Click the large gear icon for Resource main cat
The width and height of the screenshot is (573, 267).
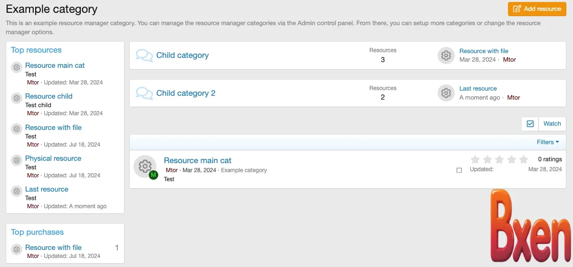144,166
